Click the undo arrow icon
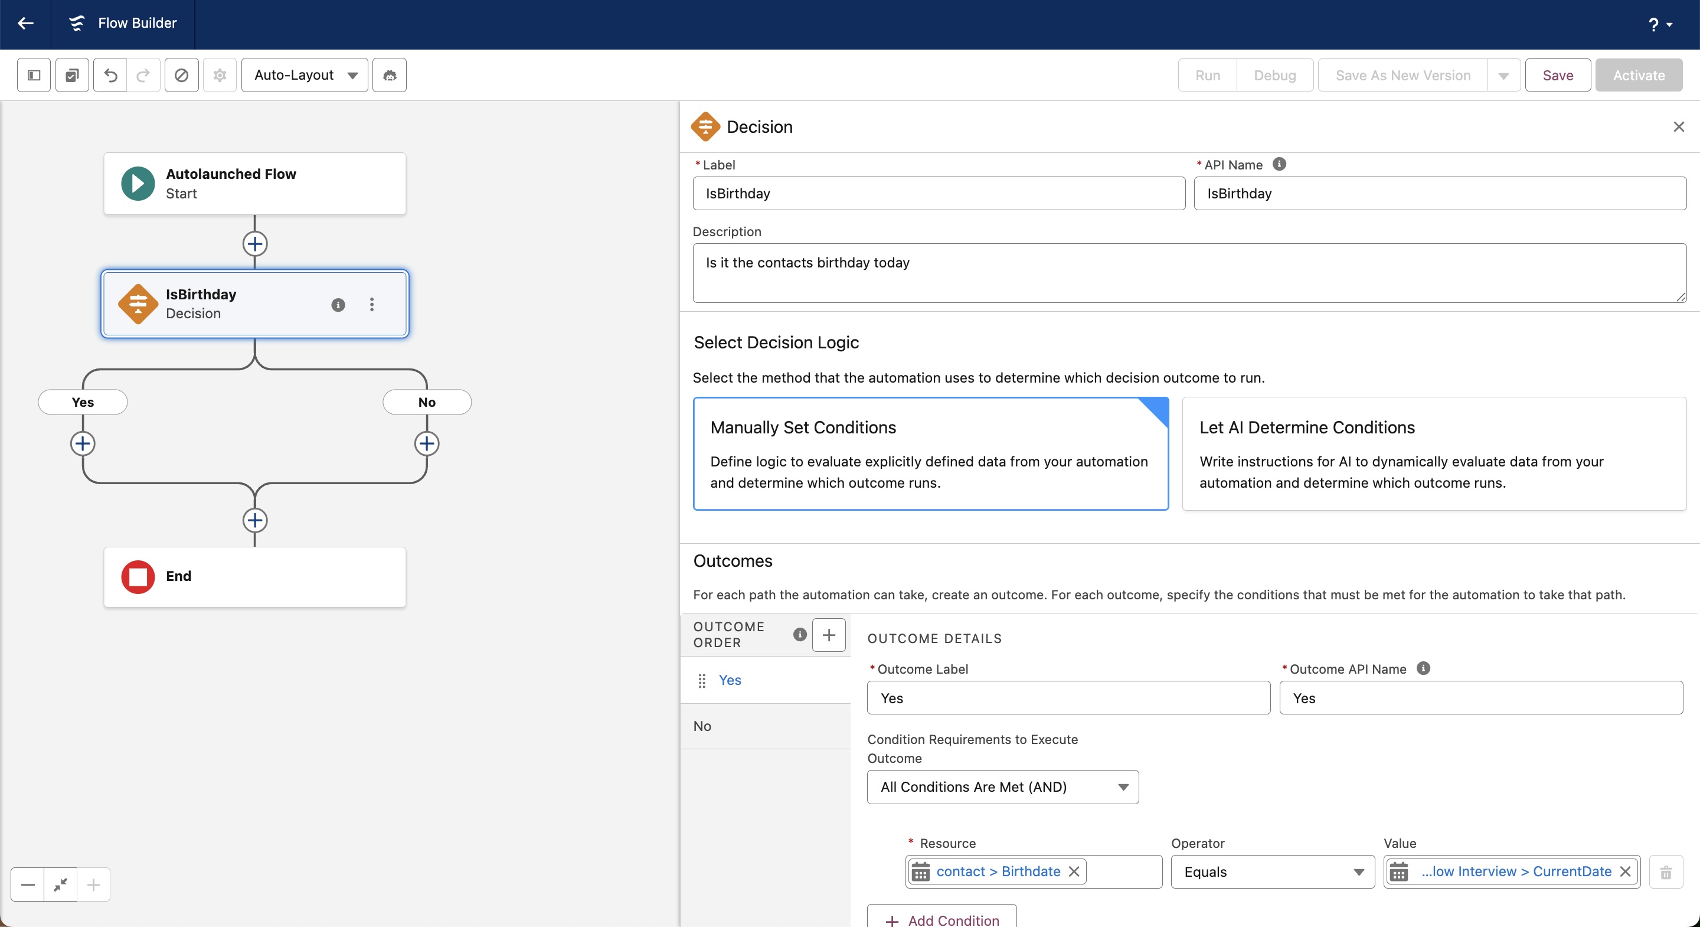Screen dimensions: 1700x927 110,75
